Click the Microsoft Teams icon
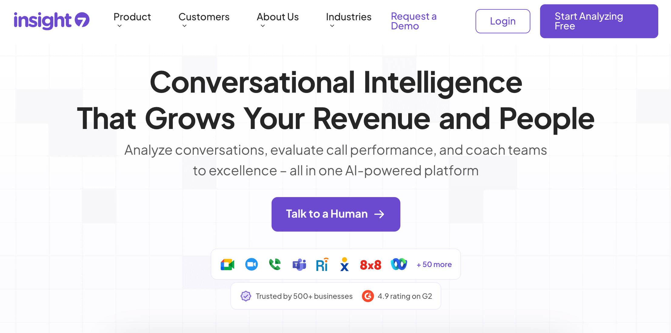671x333 pixels. tap(299, 265)
